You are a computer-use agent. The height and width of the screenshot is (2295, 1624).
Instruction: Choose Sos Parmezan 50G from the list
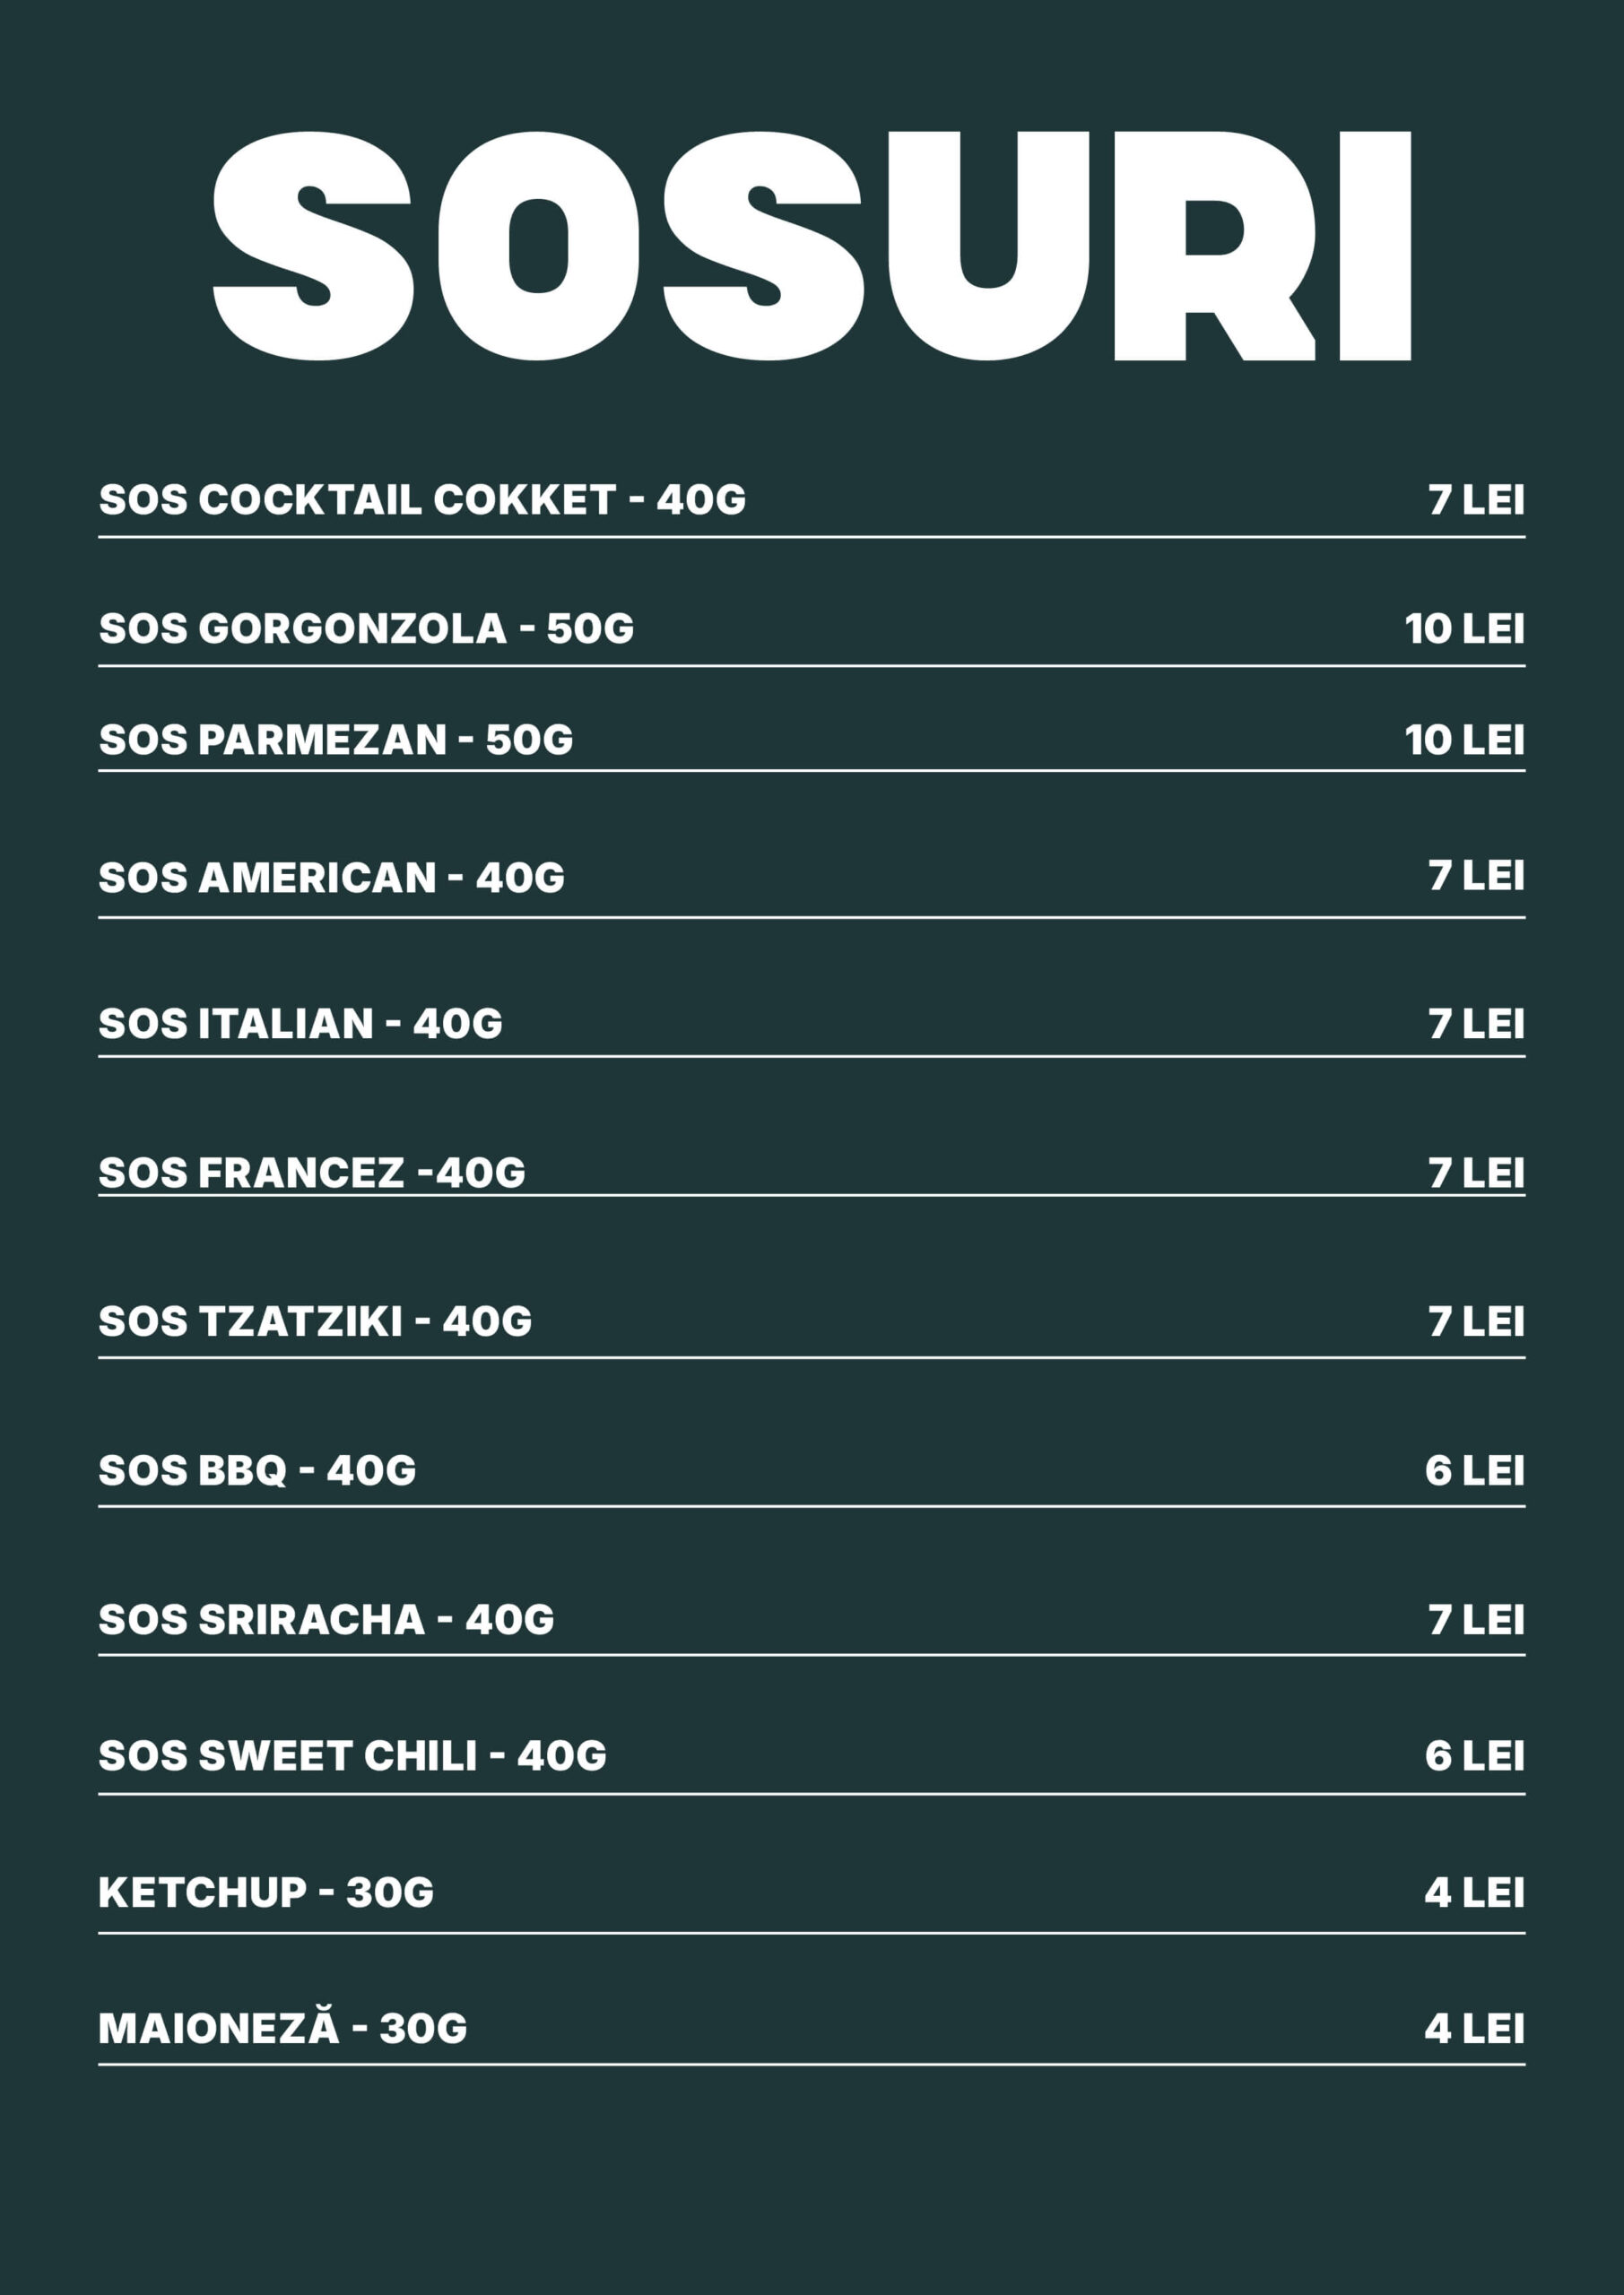(x=336, y=740)
